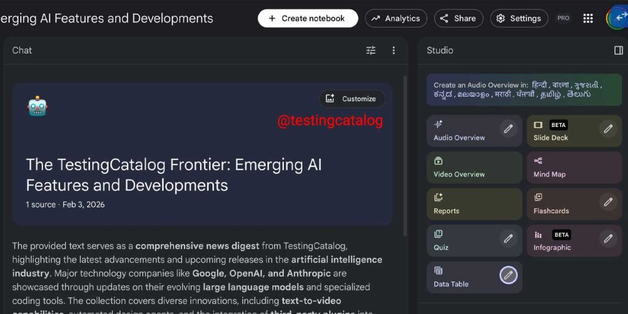
Task: Open the chat more options menu
Action: (394, 50)
